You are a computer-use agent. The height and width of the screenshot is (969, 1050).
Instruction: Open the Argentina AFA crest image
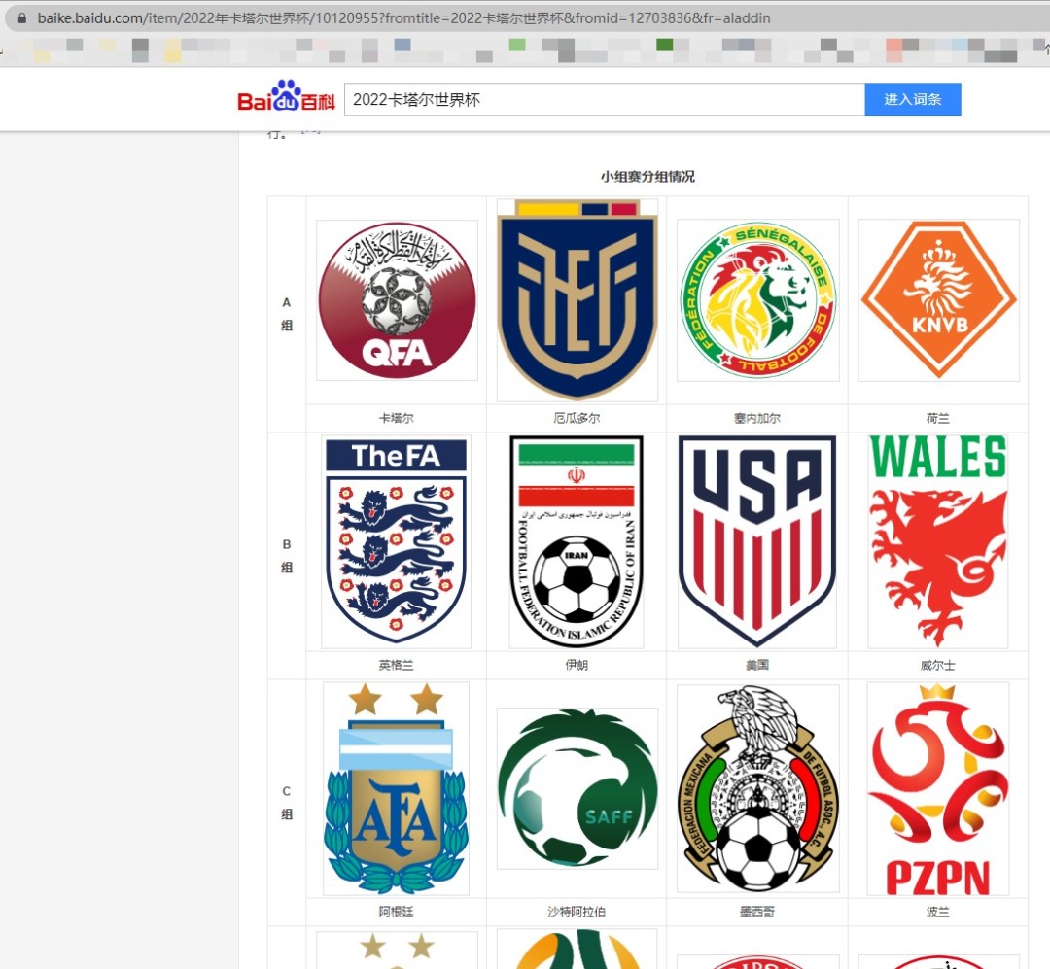coord(397,789)
